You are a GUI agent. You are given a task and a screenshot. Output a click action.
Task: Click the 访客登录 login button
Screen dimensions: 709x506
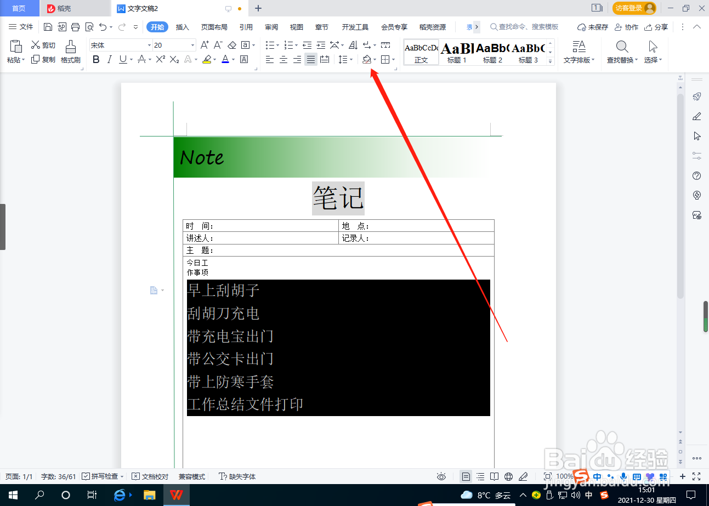pyautogui.click(x=634, y=8)
